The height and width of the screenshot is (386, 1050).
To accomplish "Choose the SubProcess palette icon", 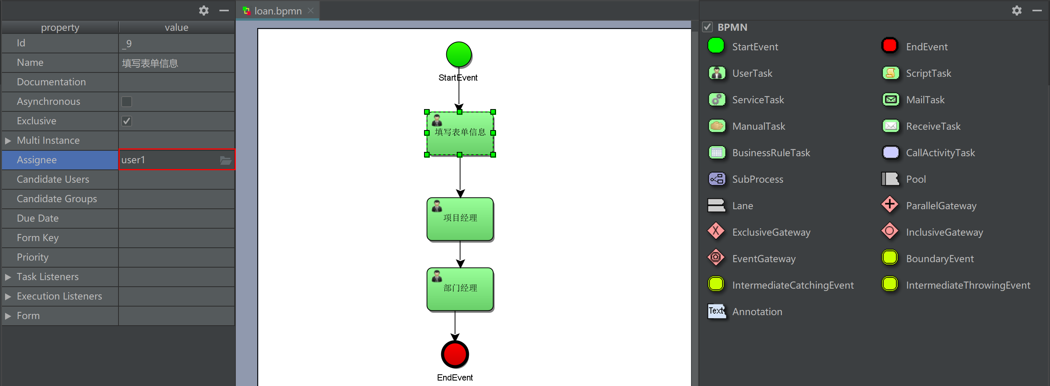I will point(717,179).
